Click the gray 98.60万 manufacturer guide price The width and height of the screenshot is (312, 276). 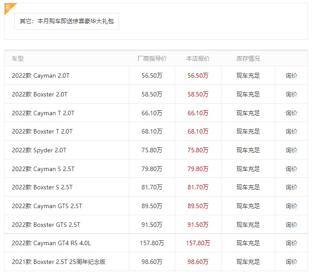click(x=152, y=262)
